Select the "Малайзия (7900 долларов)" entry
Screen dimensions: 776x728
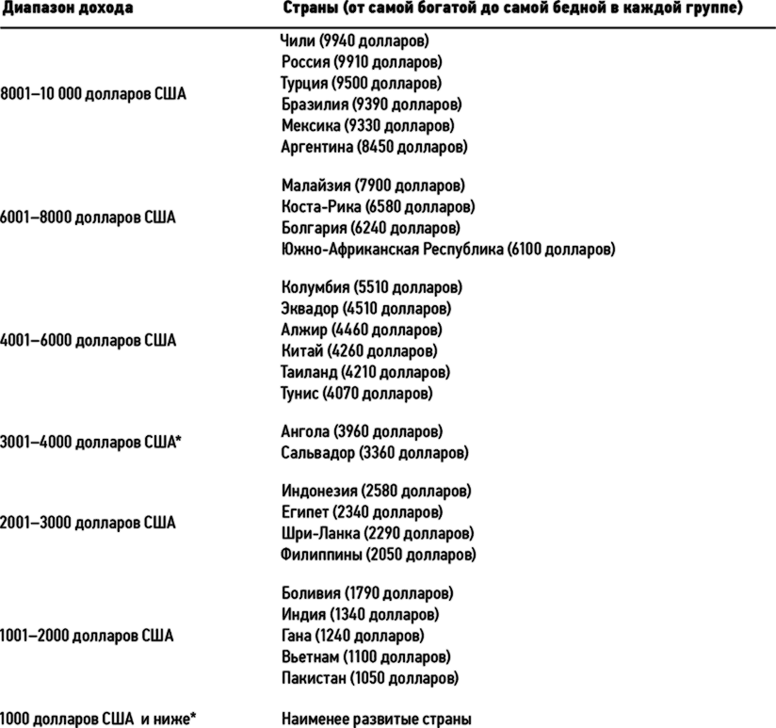tap(373, 186)
